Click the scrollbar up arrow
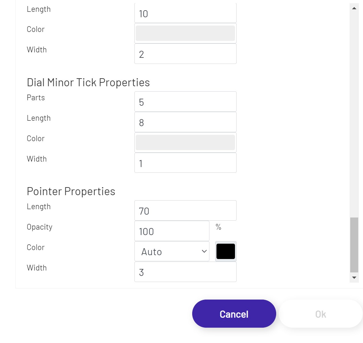Screen dimensions: 363x343 click(354, 8)
